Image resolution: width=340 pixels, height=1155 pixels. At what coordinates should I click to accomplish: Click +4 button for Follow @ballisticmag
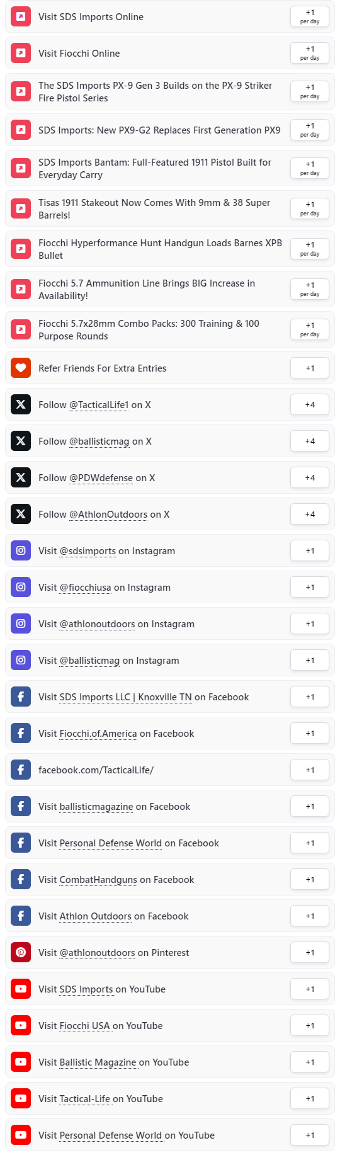click(x=310, y=441)
